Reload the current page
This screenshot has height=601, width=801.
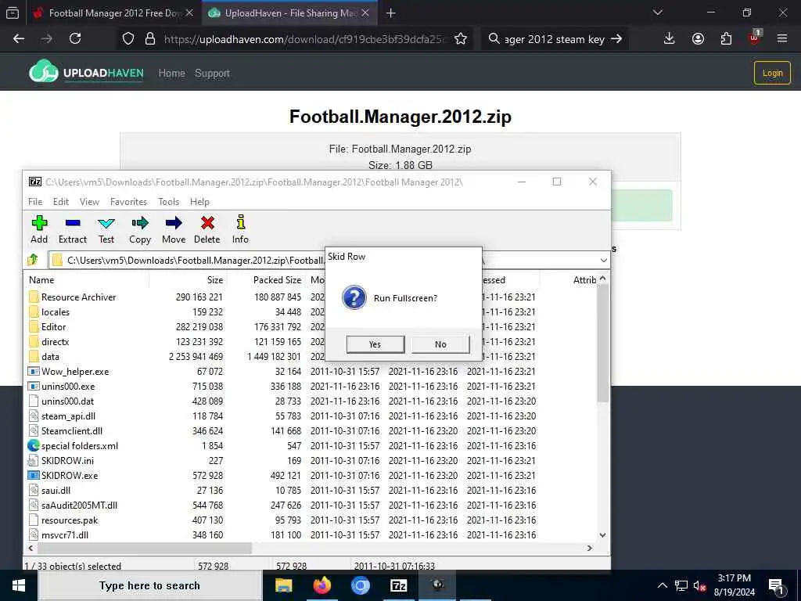(75, 38)
